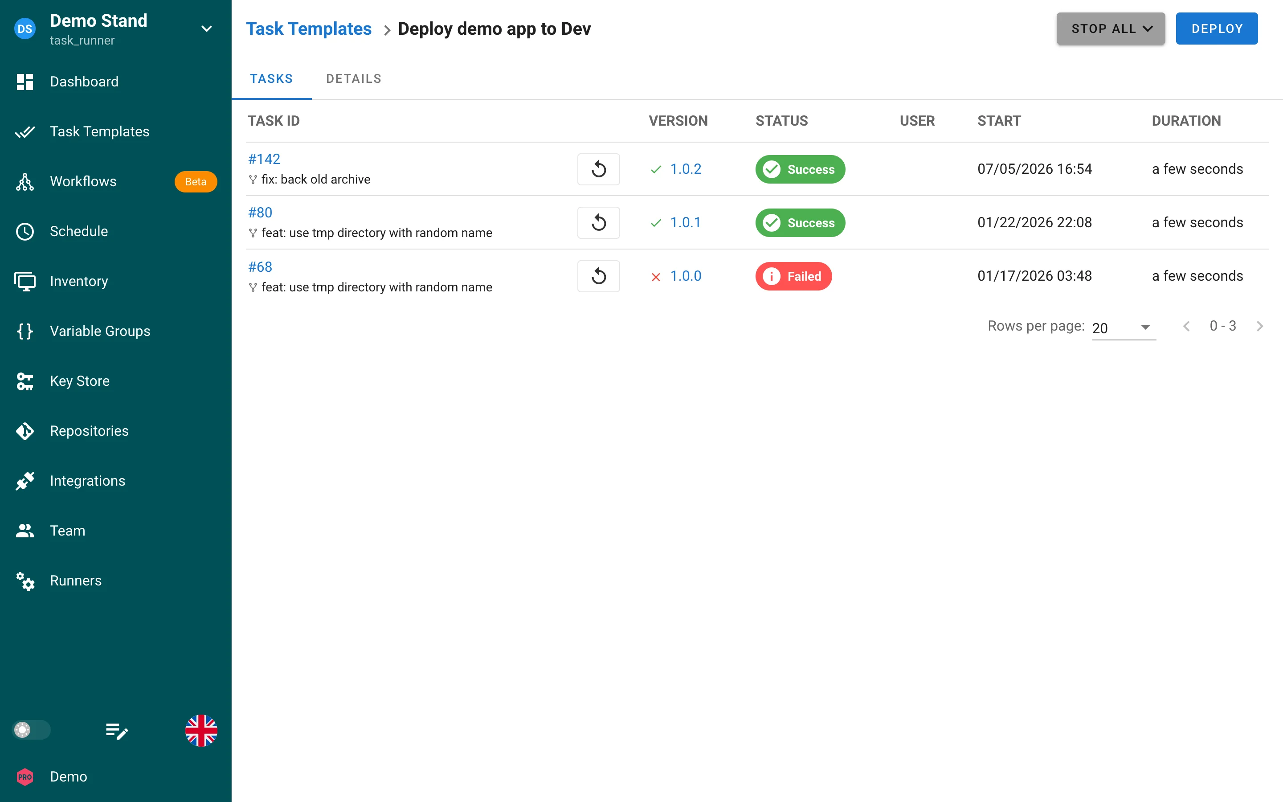Re-run task #142 with the restart icon
The height and width of the screenshot is (802, 1283).
(599, 169)
